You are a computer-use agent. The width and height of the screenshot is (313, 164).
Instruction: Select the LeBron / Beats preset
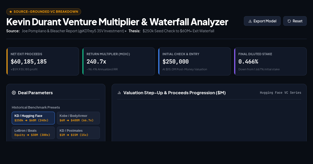pos(33,133)
